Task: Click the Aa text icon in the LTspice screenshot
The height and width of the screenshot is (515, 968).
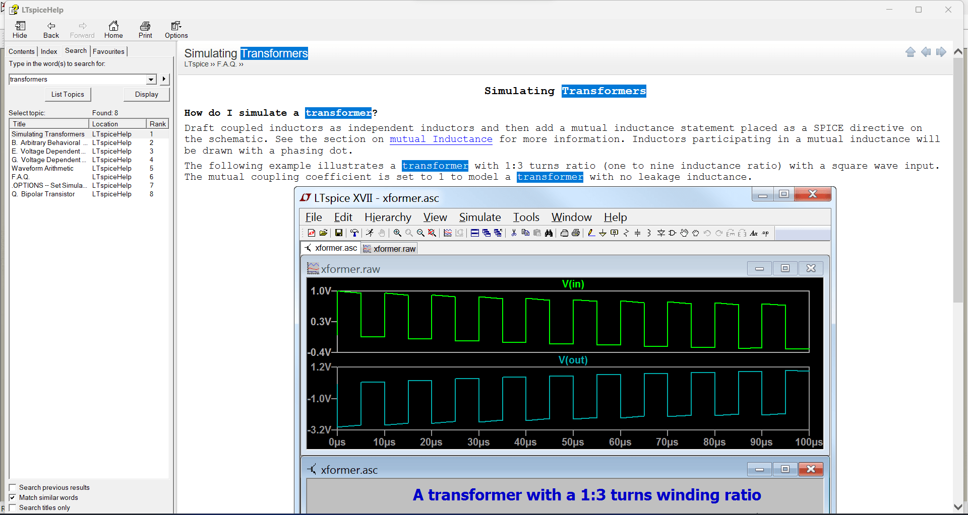Action: (754, 233)
